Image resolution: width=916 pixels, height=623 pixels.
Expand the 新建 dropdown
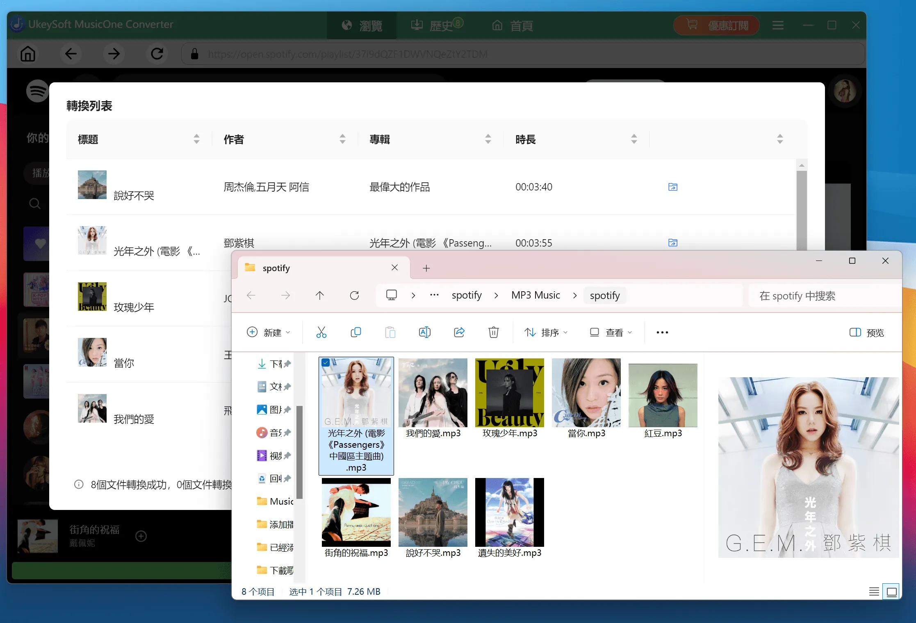[x=269, y=332]
